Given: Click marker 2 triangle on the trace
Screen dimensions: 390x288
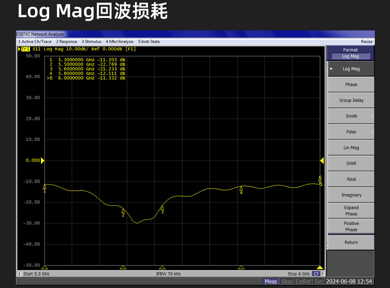Looking at the screenshot, I should click(x=123, y=211).
